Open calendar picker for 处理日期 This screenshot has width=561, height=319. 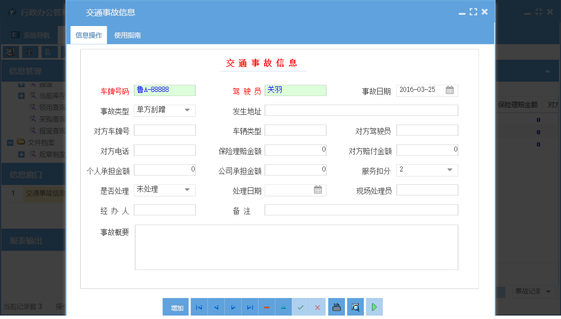318,190
